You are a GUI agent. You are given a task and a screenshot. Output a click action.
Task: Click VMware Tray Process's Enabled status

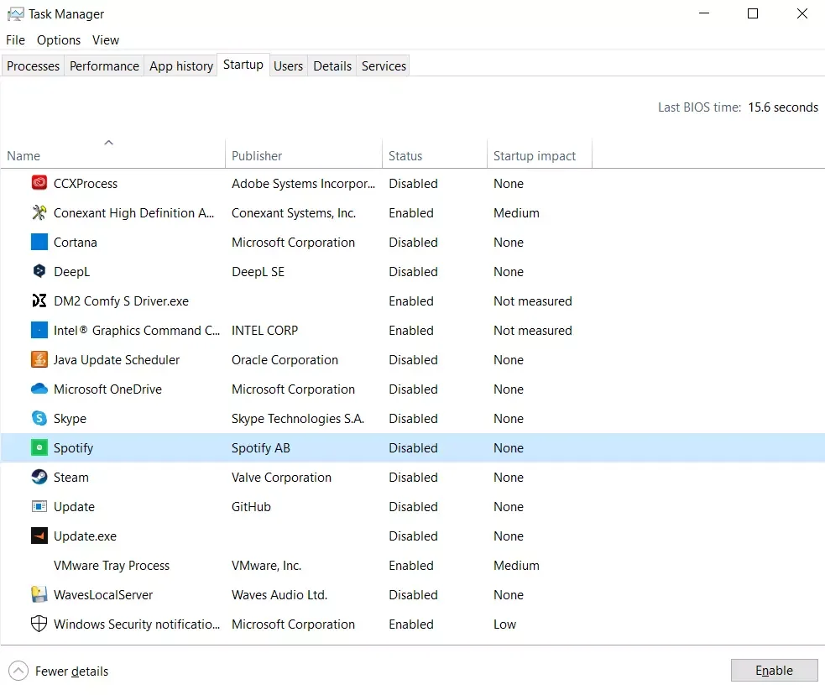tap(411, 566)
